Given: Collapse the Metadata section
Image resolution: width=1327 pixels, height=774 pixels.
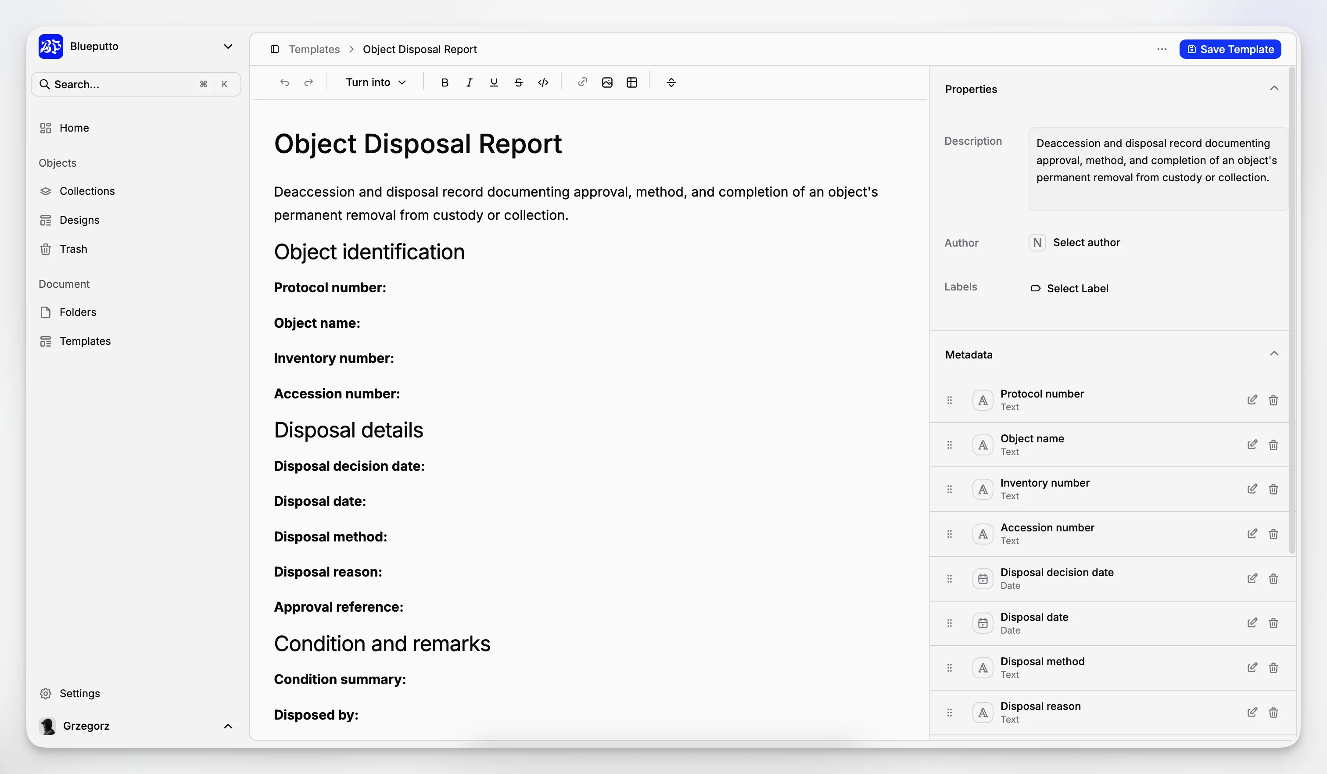Looking at the screenshot, I should coord(1274,354).
